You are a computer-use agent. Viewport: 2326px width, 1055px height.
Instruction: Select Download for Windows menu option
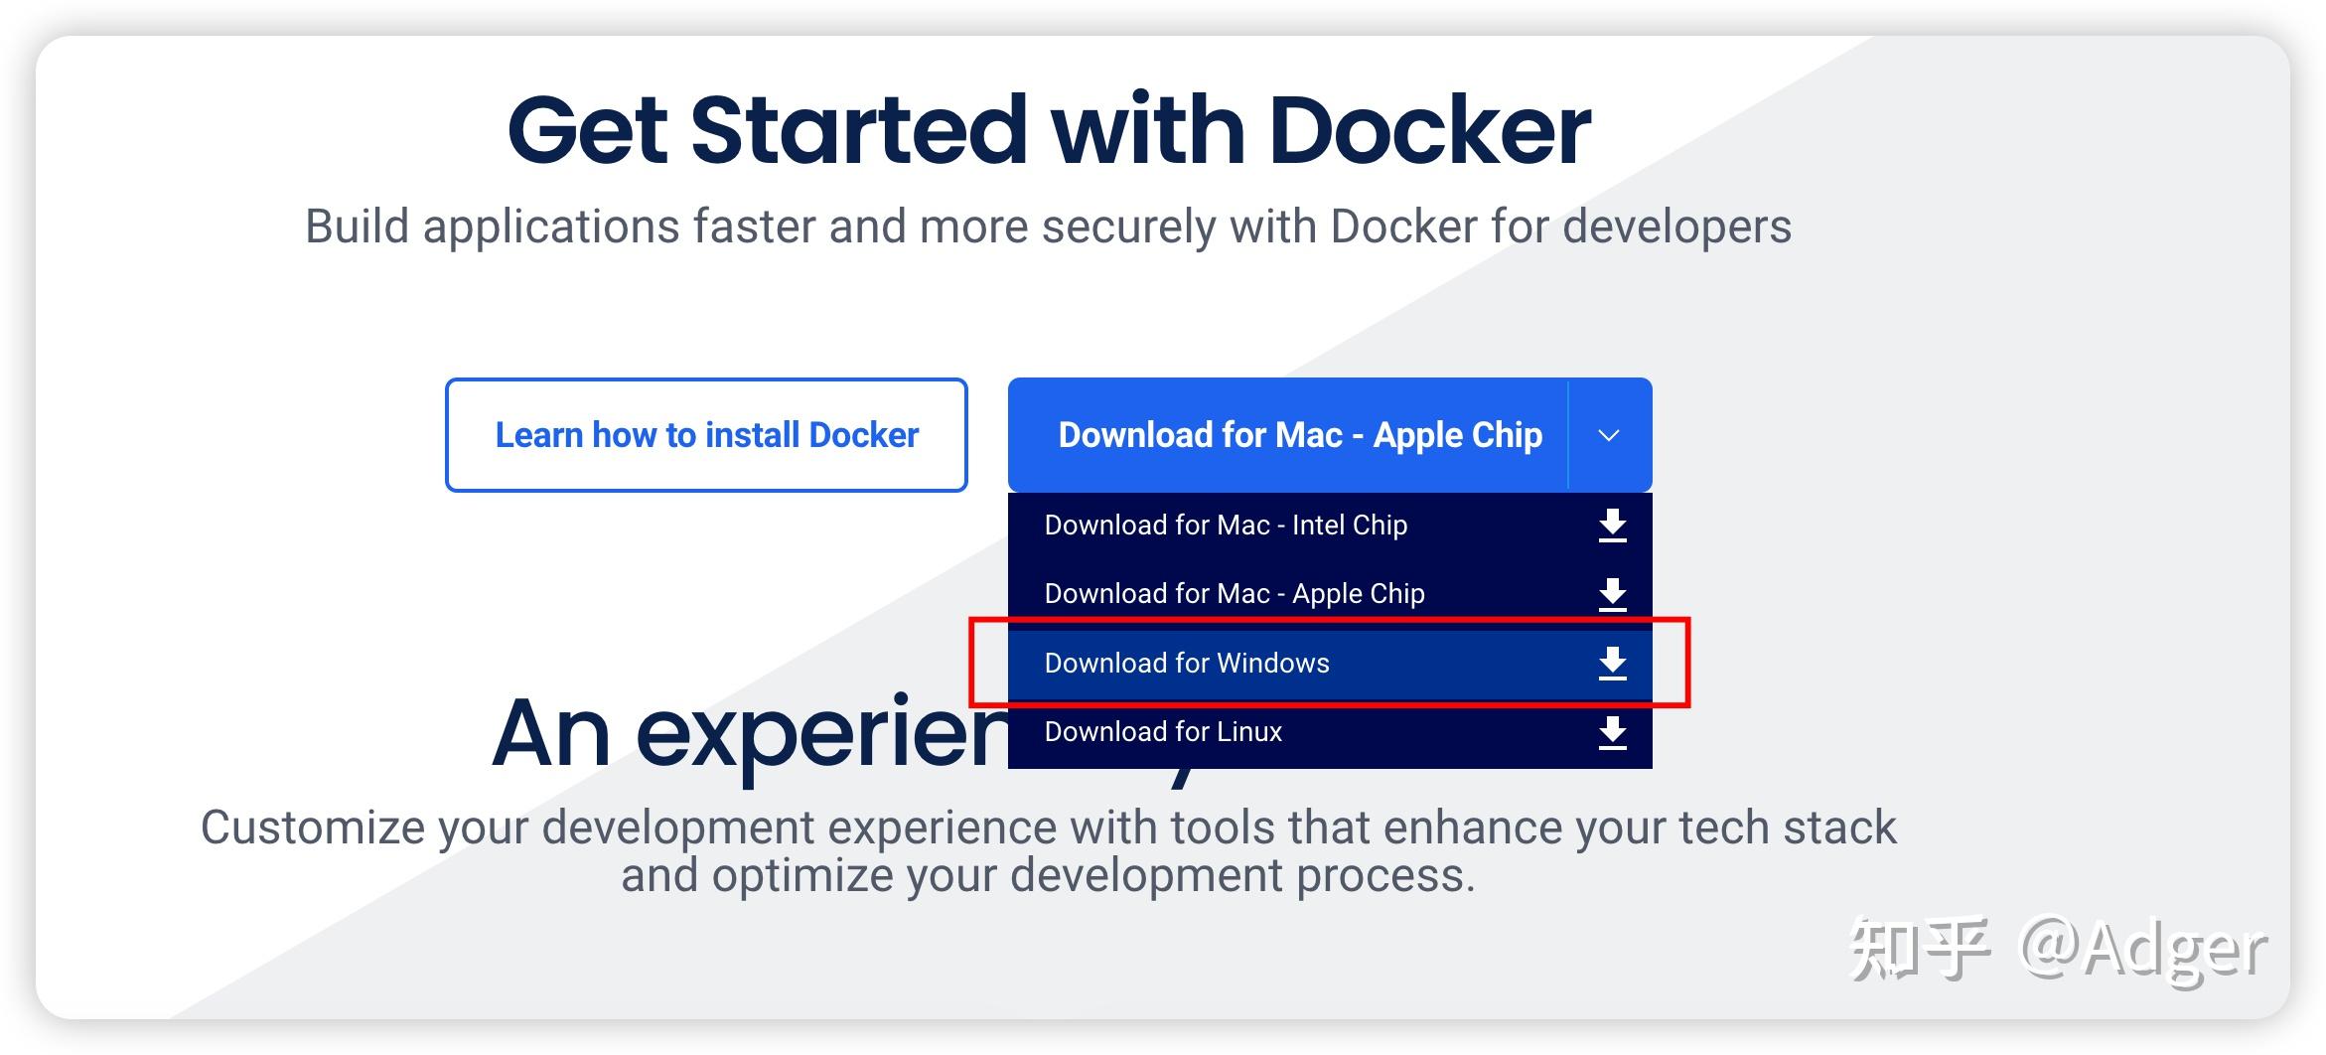tap(1330, 663)
